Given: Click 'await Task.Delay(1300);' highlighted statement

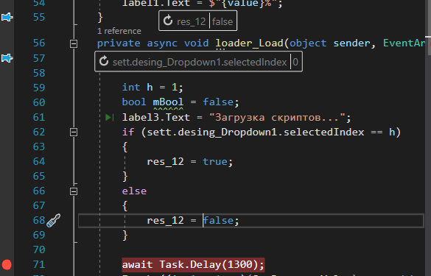Looking at the screenshot, I should [193, 265].
